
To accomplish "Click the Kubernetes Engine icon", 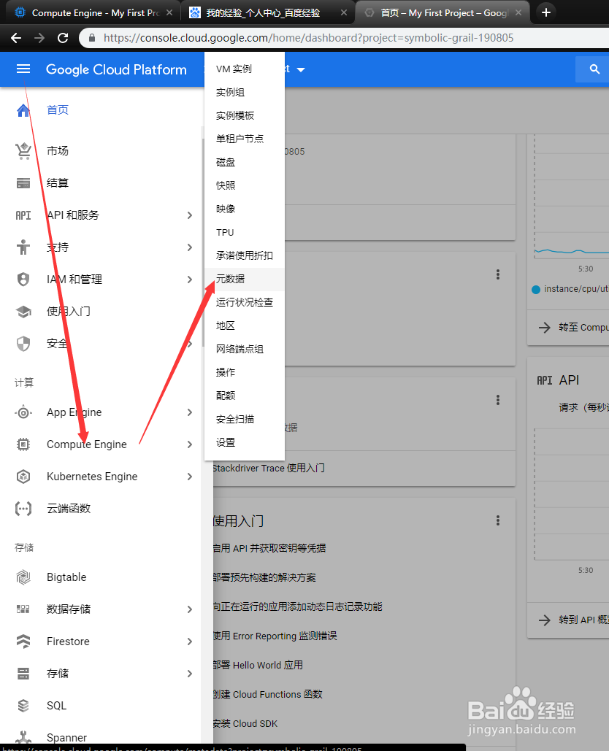I will 23,477.
